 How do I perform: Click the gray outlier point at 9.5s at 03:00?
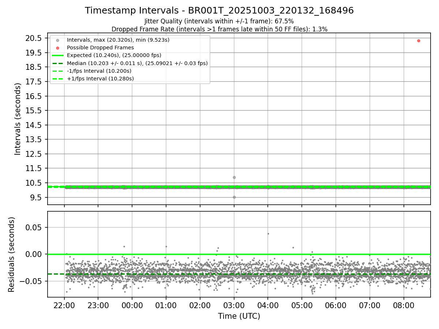(234, 197)
